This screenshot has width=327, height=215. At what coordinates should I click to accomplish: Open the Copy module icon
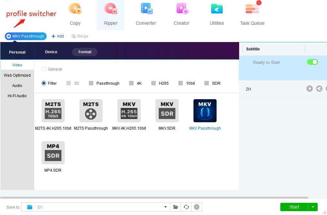[75, 9]
